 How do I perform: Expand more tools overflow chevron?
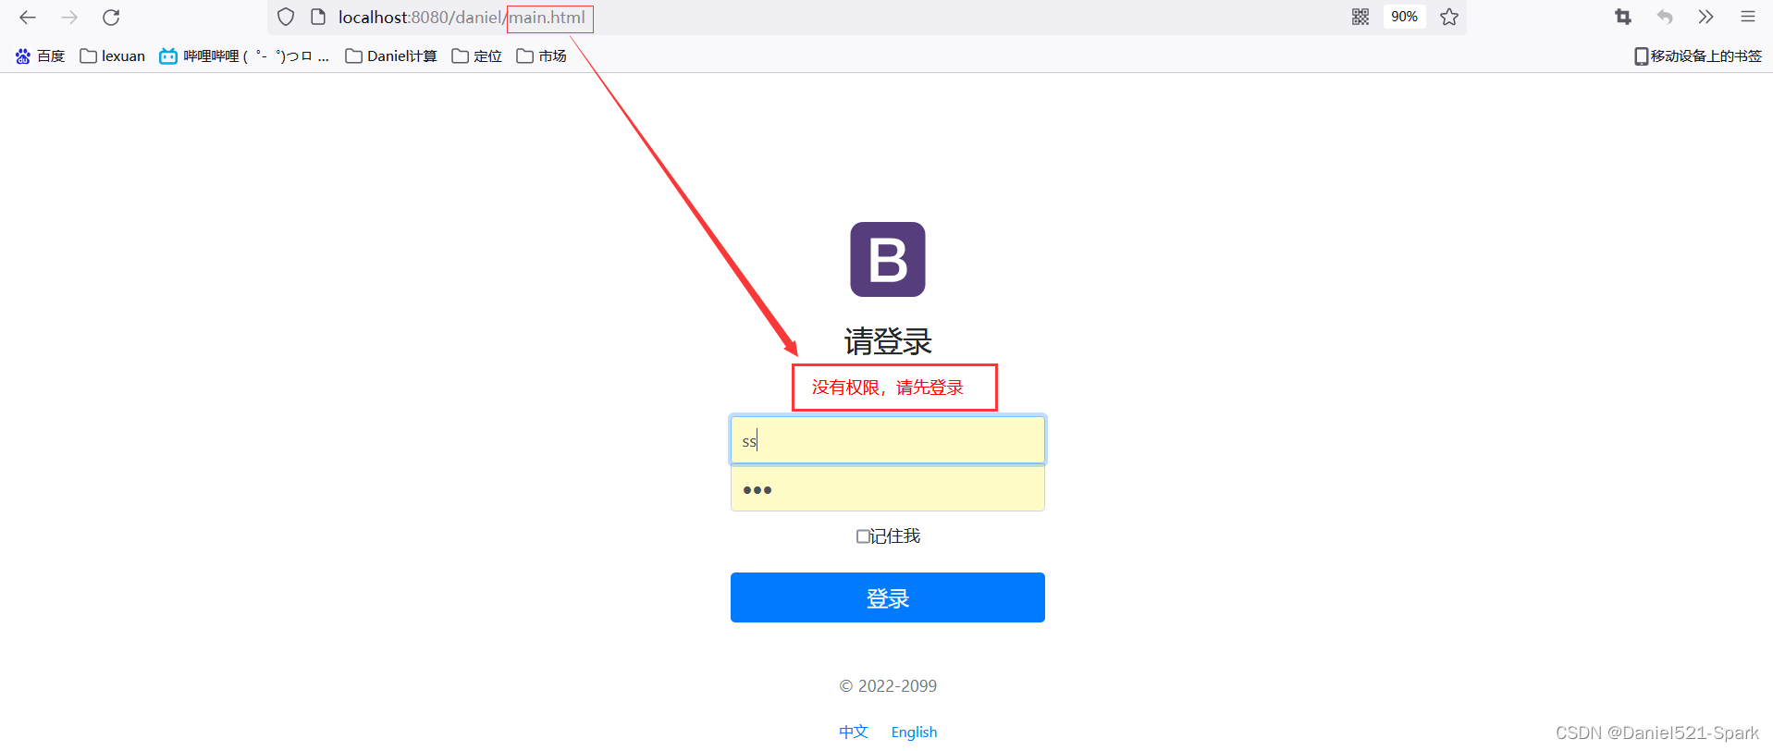pos(1706,17)
